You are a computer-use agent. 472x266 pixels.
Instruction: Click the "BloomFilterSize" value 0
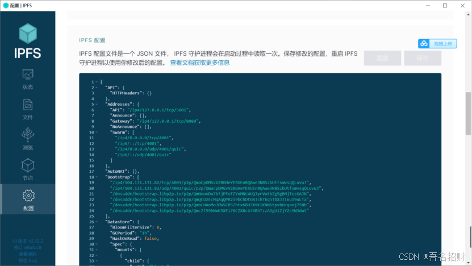158,227
